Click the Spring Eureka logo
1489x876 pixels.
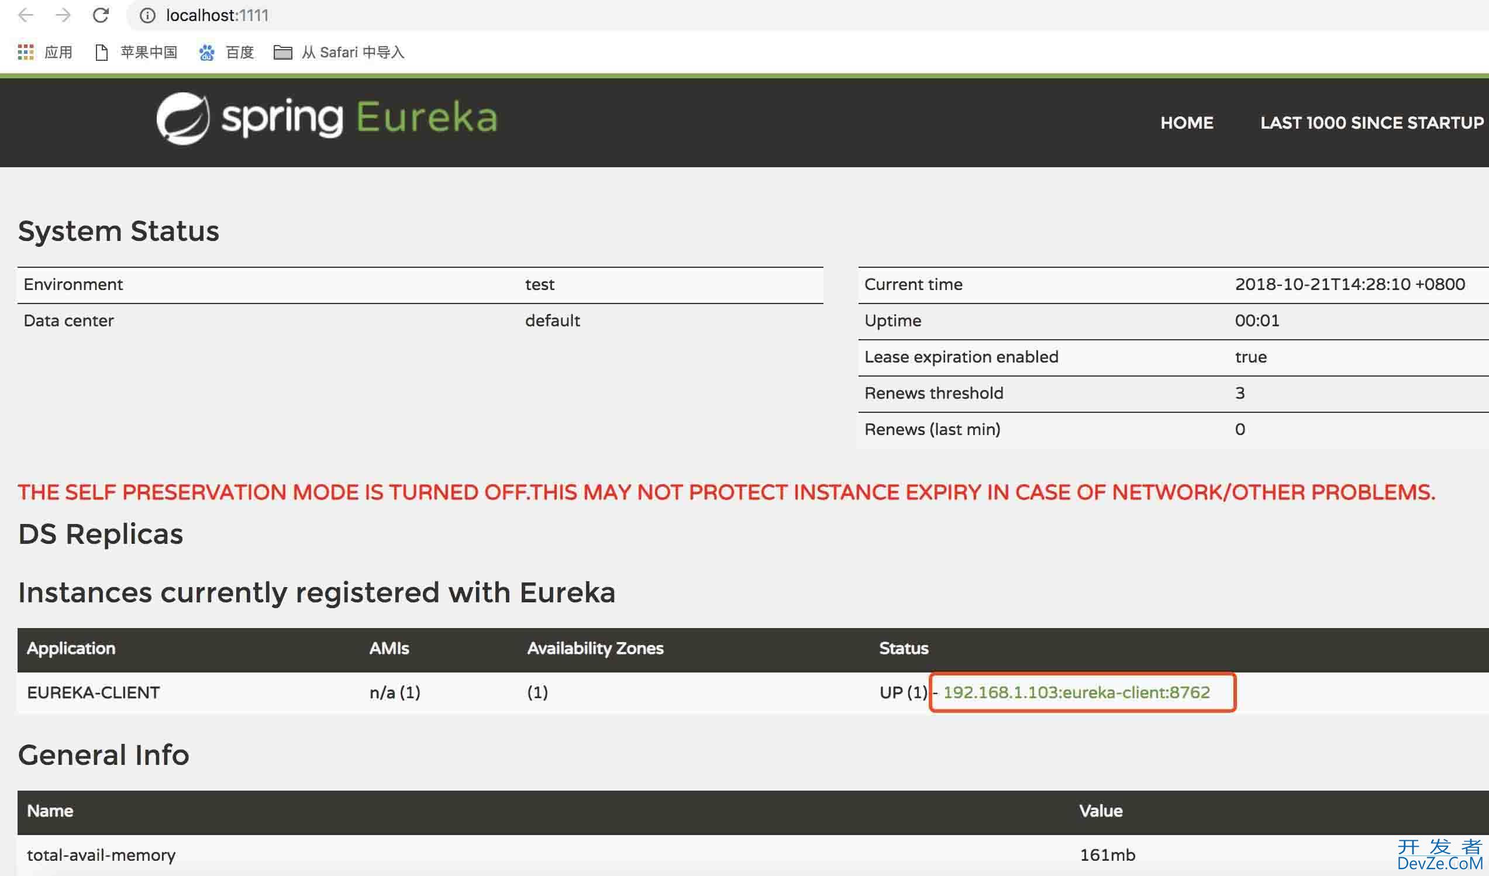pos(328,118)
